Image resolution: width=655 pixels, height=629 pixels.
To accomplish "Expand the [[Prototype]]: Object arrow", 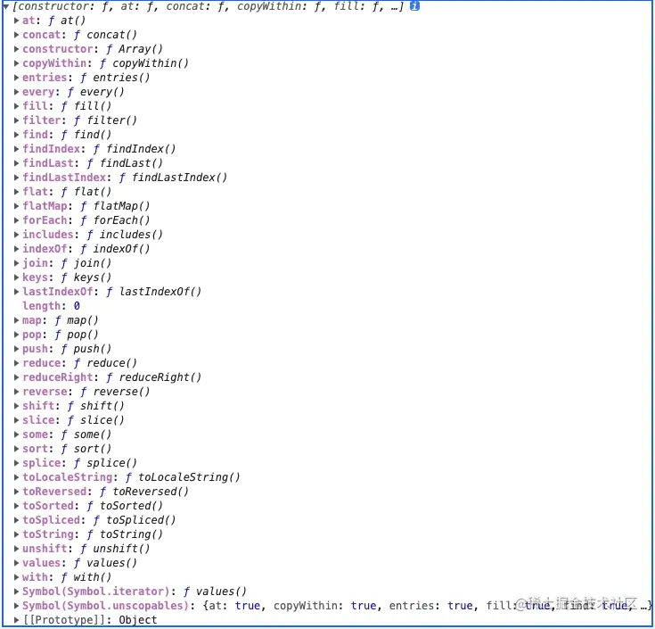I will (16, 619).
